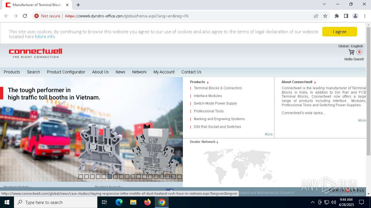Screen dimensions: 371x208
Task: Open Interface Modules link
Action: [x=208, y=96]
